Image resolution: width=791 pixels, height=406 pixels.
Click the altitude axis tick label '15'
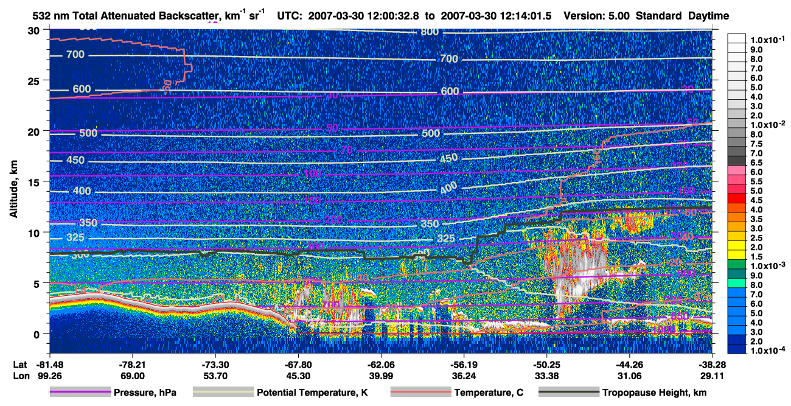(34, 182)
